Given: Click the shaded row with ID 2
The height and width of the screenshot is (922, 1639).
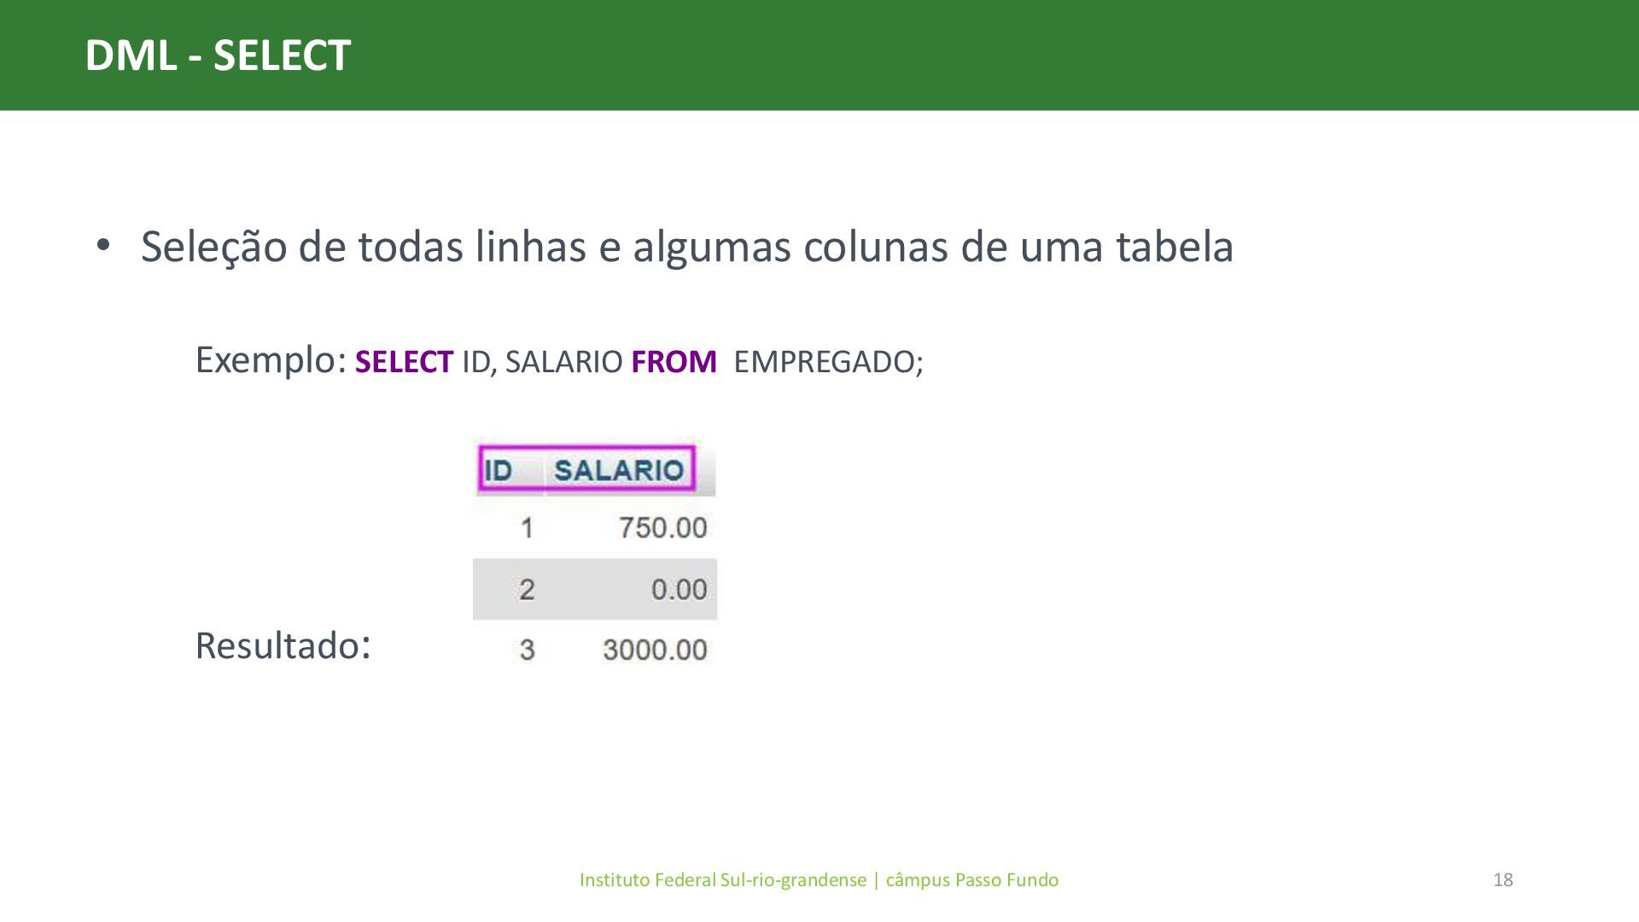Looking at the screenshot, I should tap(595, 589).
